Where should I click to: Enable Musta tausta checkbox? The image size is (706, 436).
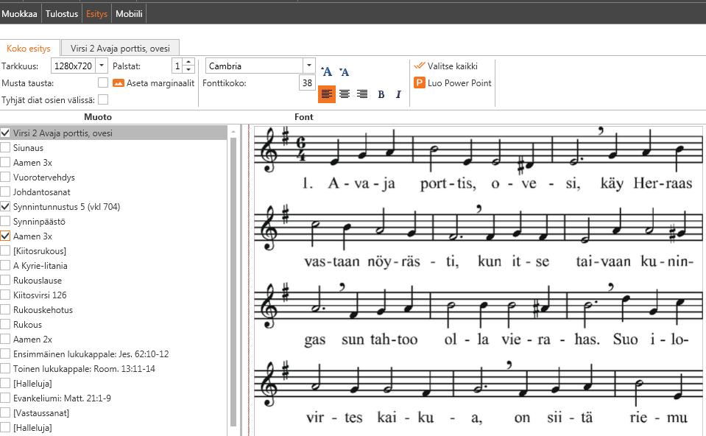click(x=103, y=82)
